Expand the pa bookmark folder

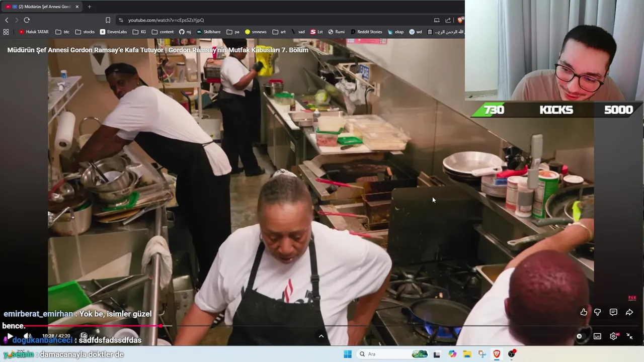point(233,32)
